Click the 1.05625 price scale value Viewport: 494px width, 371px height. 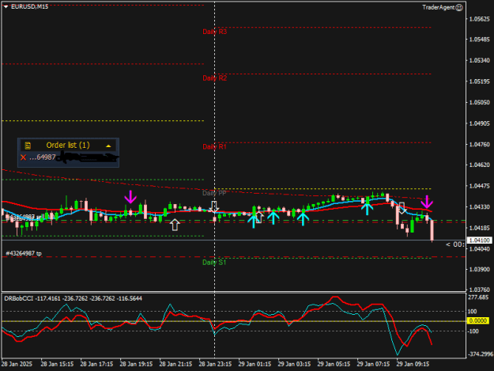click(x=480, y=19)
